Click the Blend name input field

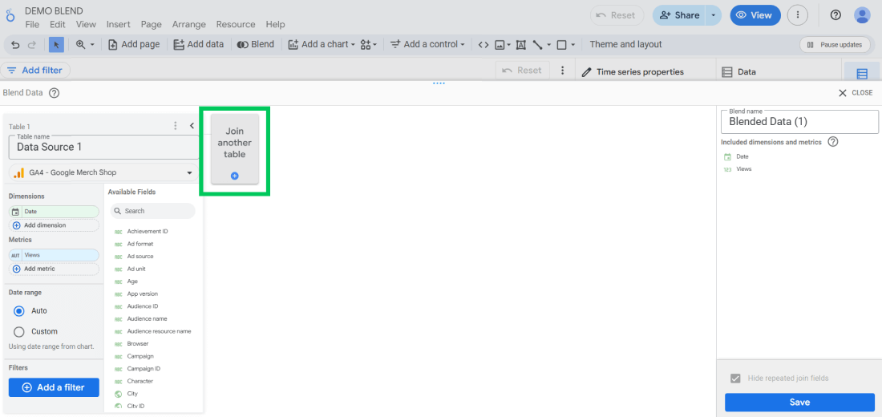point(799,122)
